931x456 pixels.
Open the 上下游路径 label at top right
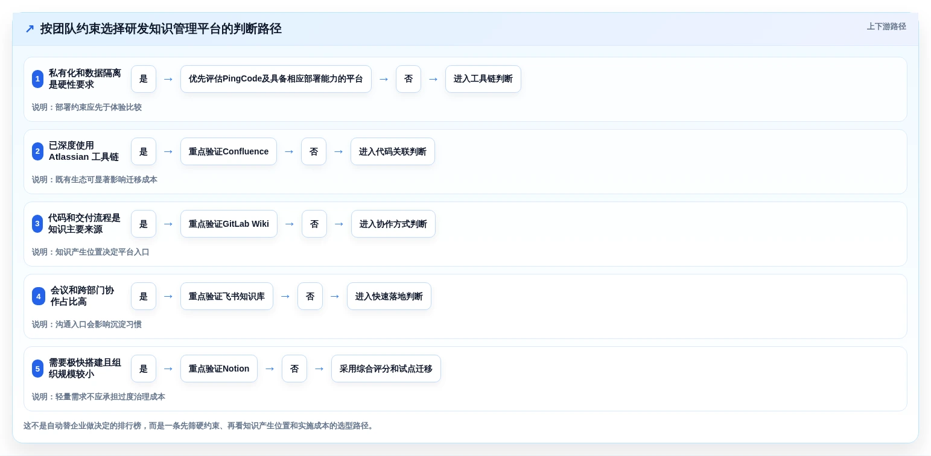[886, 27]
